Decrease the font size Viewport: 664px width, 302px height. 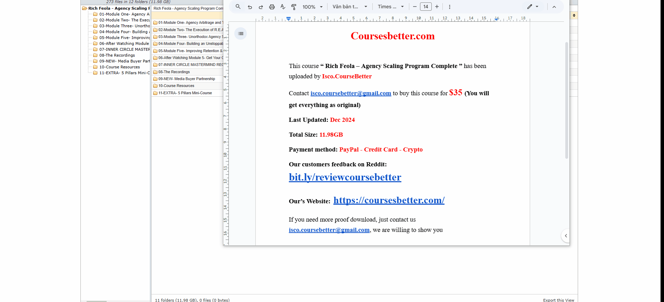pos(414,7)
